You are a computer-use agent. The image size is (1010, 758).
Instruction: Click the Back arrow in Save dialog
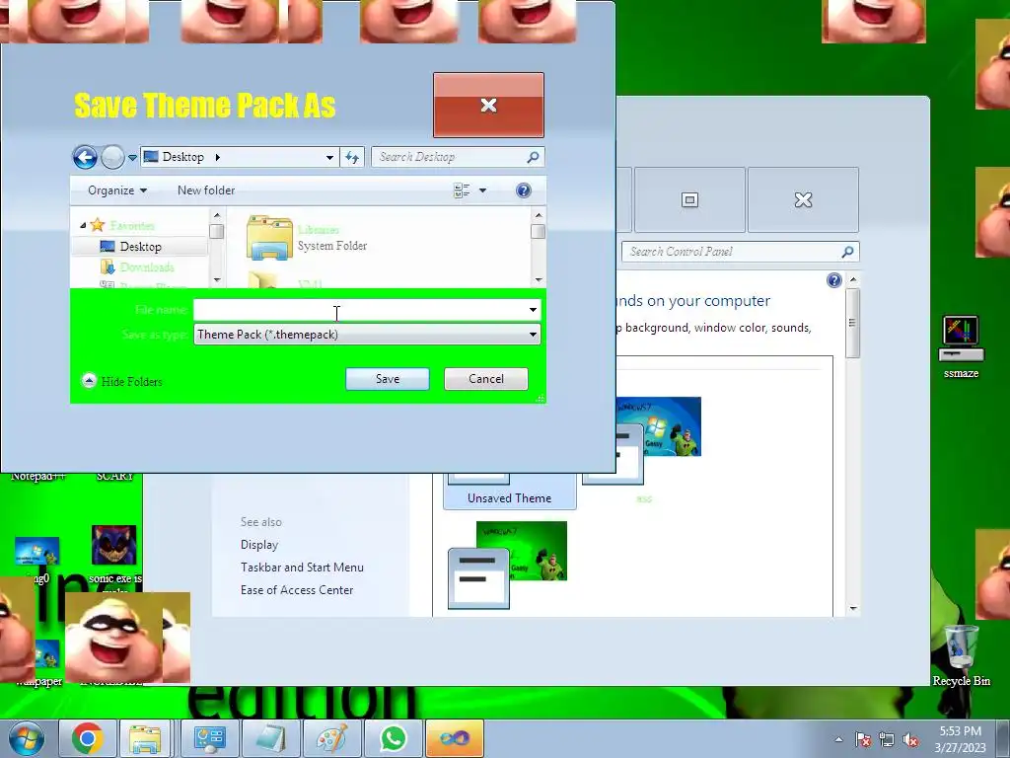point(85,157)
